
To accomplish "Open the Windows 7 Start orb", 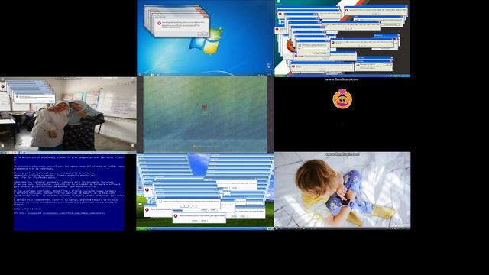I will click(139, 75).
